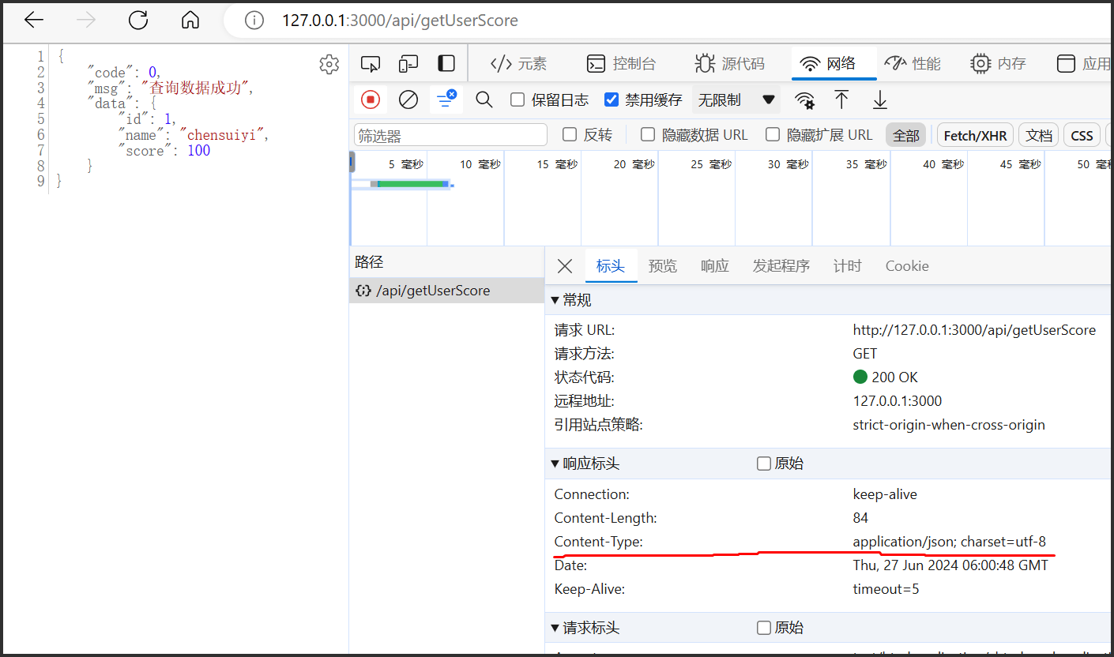Click the remote address 127.0.0.1:3000 value
This screenshot has width=1114, height=657.
point(898,401)
